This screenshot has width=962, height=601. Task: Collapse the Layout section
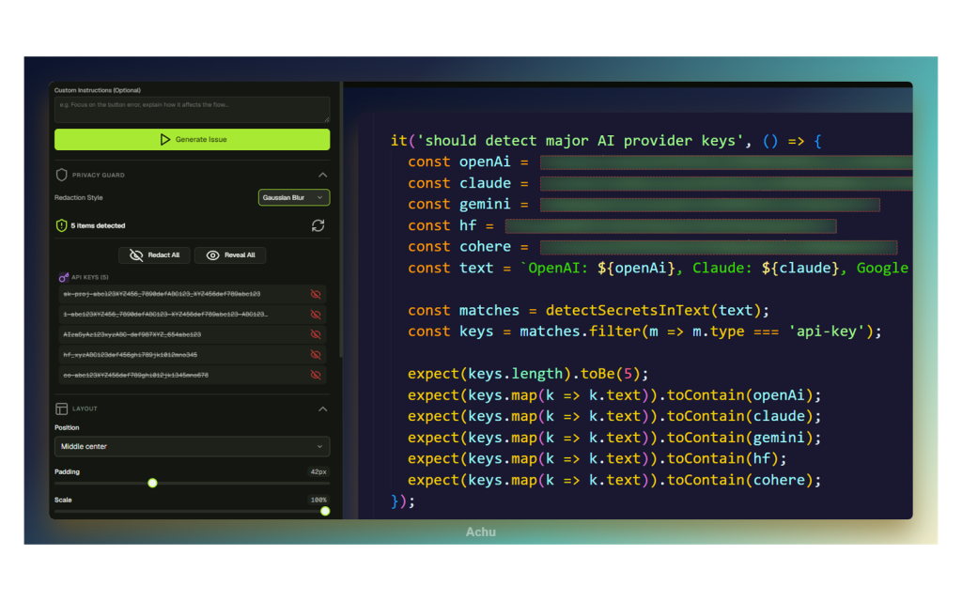pos(323,408)
